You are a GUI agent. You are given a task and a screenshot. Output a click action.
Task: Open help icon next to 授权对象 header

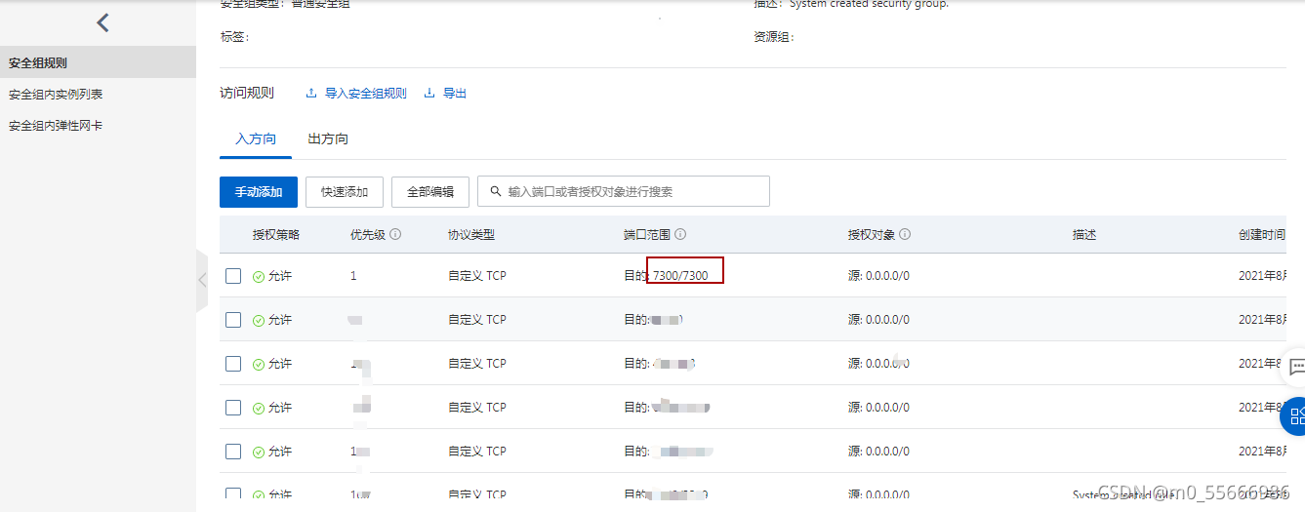[905, 235]
